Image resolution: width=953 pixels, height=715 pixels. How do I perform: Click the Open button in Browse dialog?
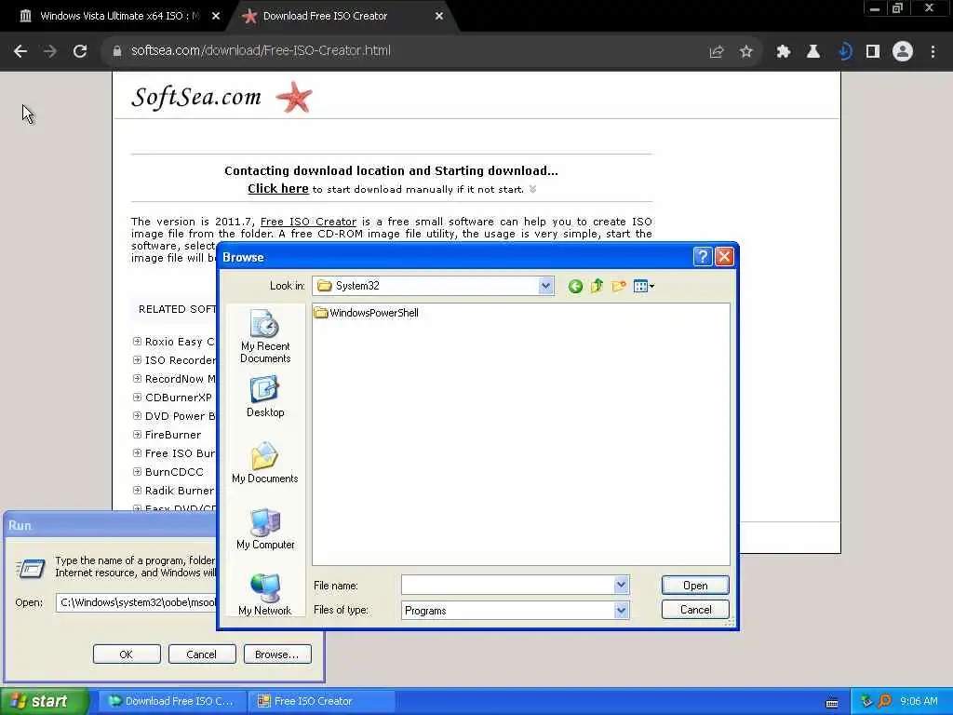695,585
